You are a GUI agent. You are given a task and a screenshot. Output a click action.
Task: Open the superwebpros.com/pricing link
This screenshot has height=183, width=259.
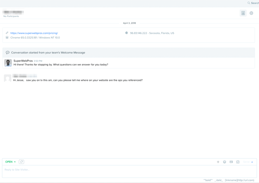(34, 33)
